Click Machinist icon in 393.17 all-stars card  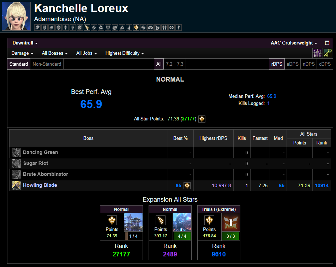coord(161,220)
